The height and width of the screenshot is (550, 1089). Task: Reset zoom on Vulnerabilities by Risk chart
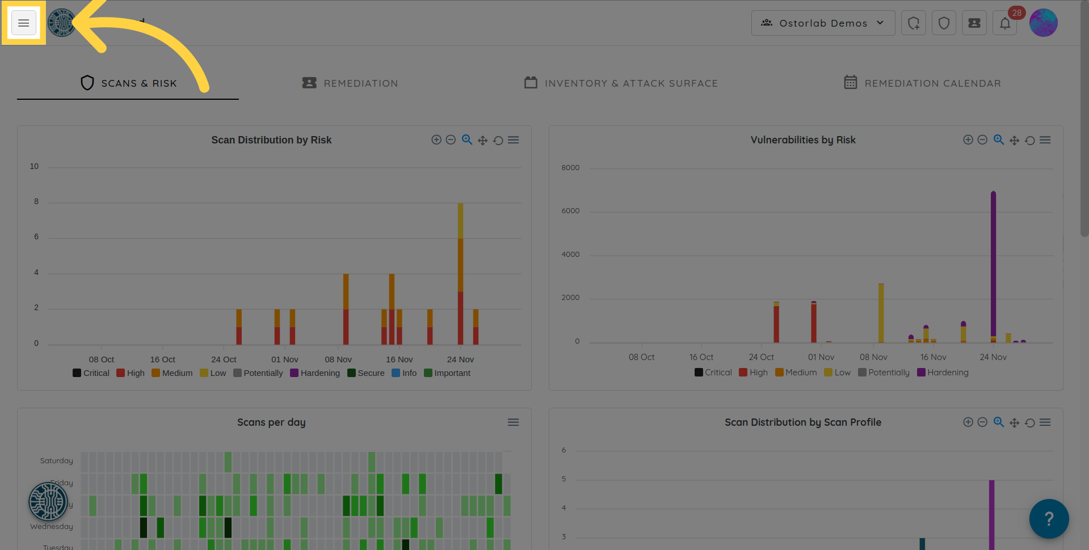[1029, 140]
